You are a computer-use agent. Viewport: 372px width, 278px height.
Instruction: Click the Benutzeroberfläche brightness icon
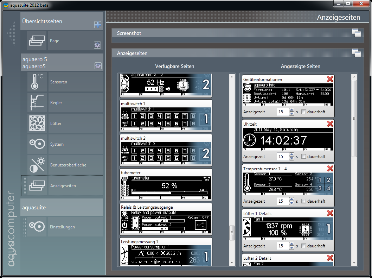tap(37, 165)
